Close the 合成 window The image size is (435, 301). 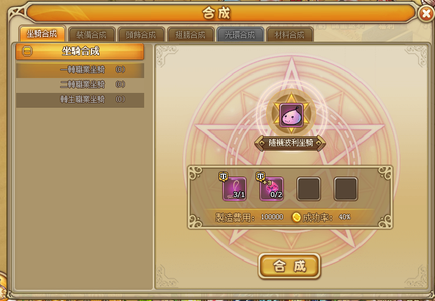click(x=426, y=14)
